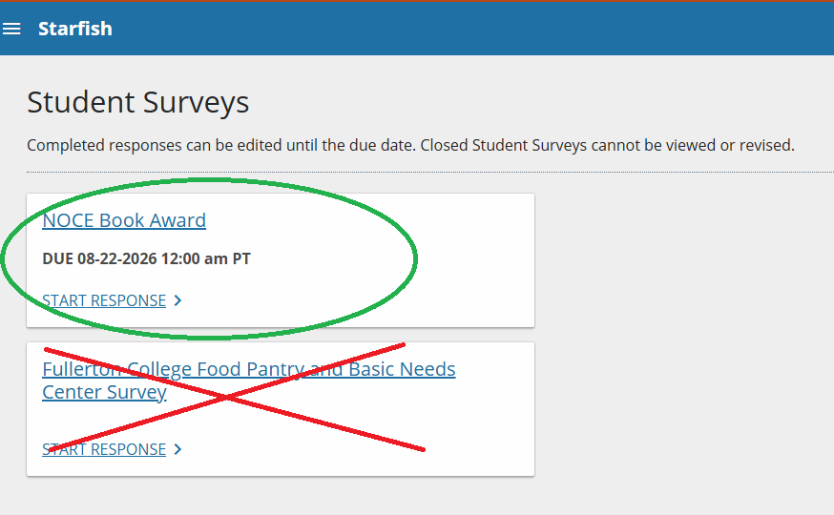Click the 'Center Survey' line of link
This screenshot has width=834, height=515.
coord(104,392)
